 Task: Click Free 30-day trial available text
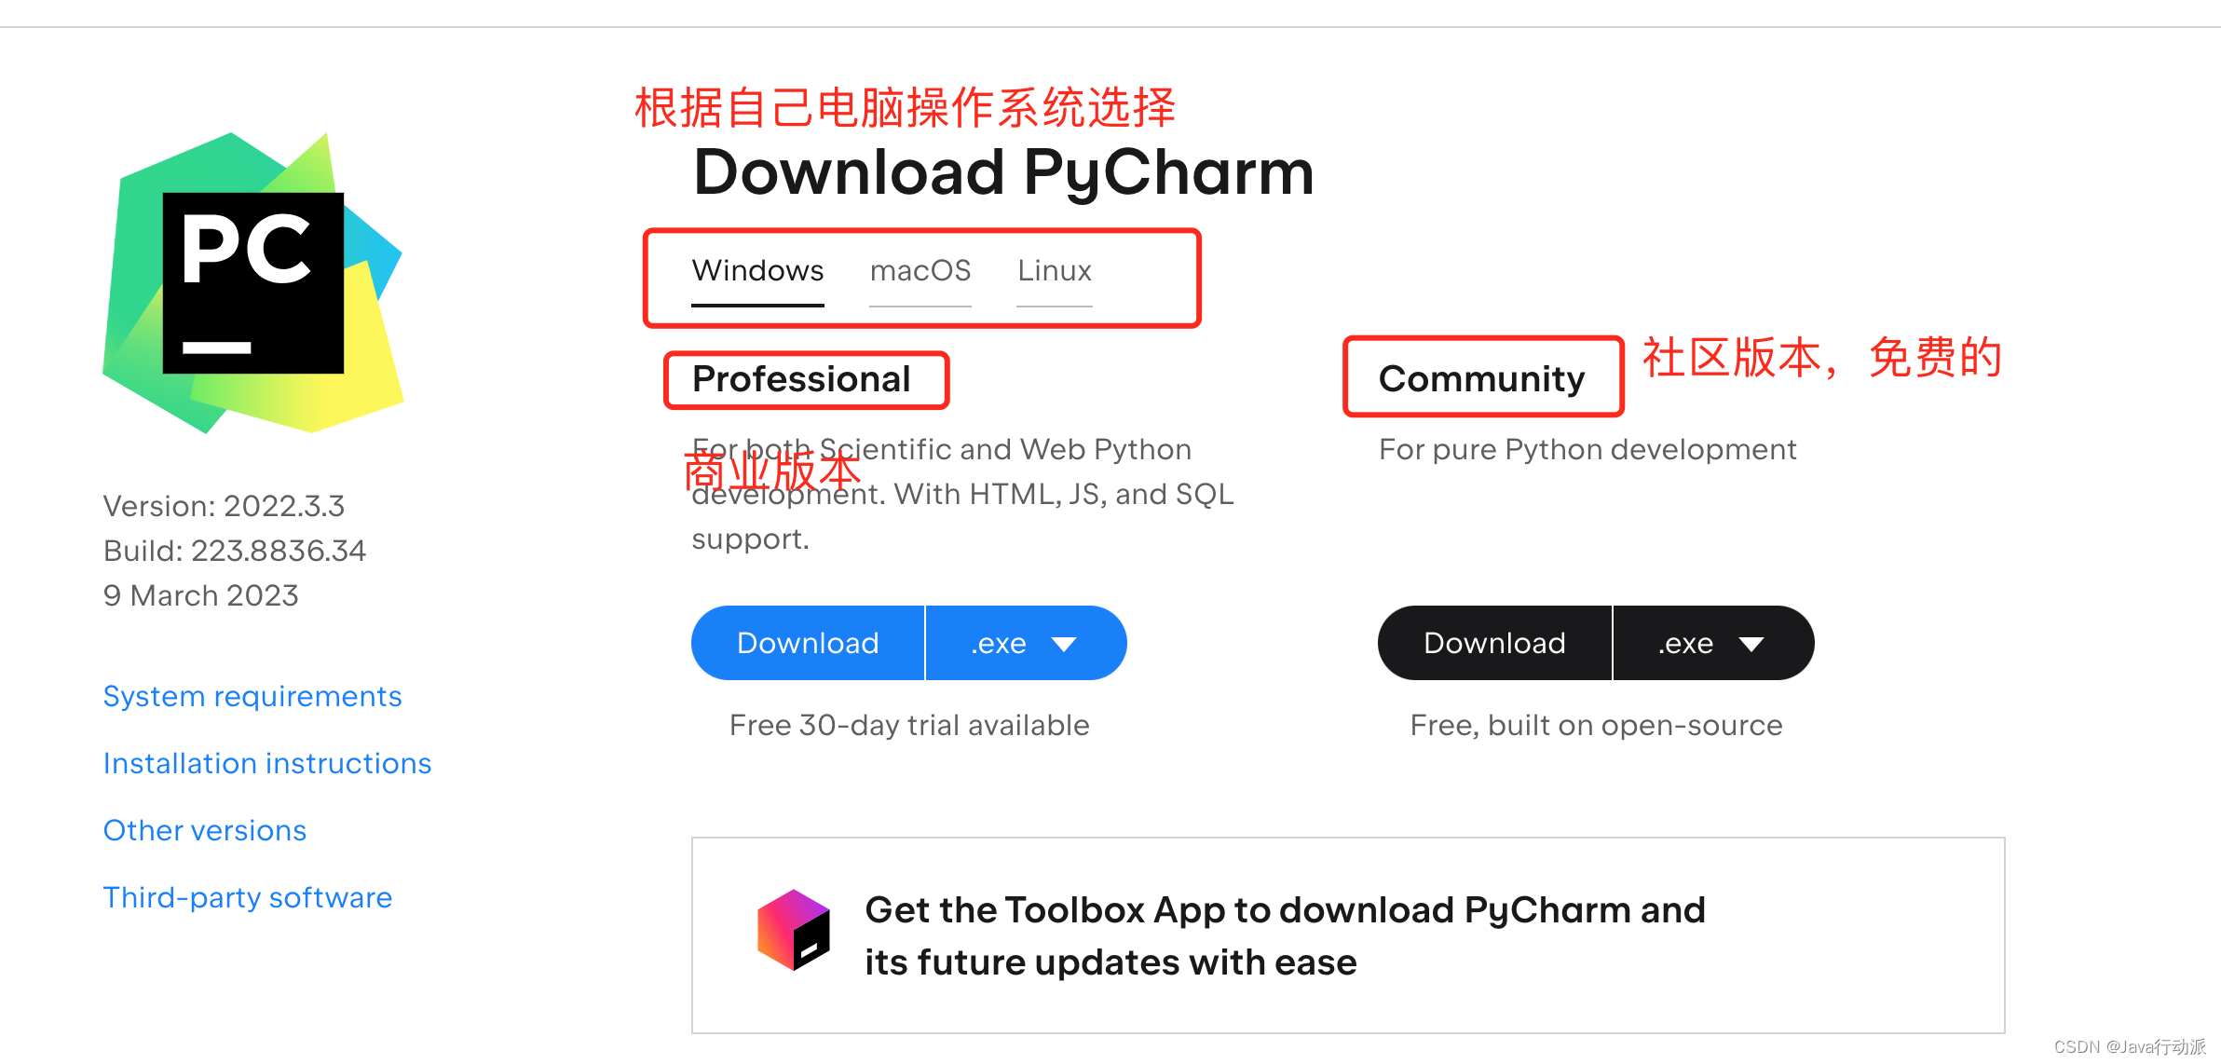click(909, 725)
